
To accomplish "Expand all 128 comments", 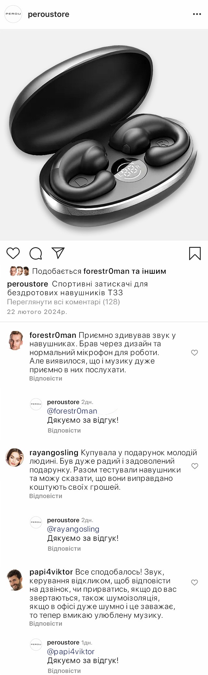I will pyautogui.click(x=64, y=302).
